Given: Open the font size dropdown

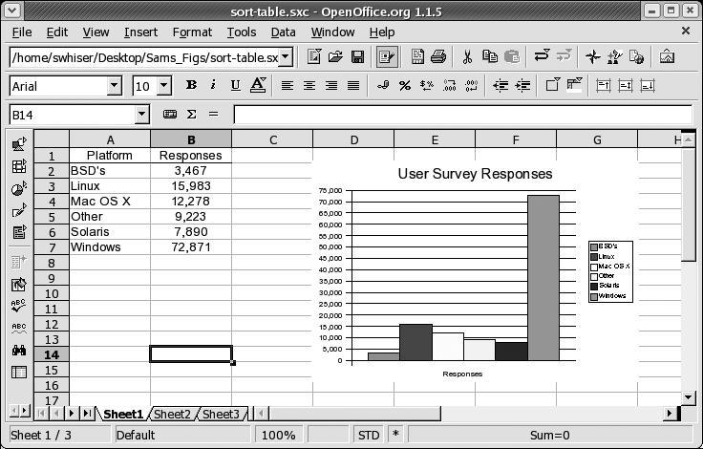Looking at the screenshot, I should point(163,86).
